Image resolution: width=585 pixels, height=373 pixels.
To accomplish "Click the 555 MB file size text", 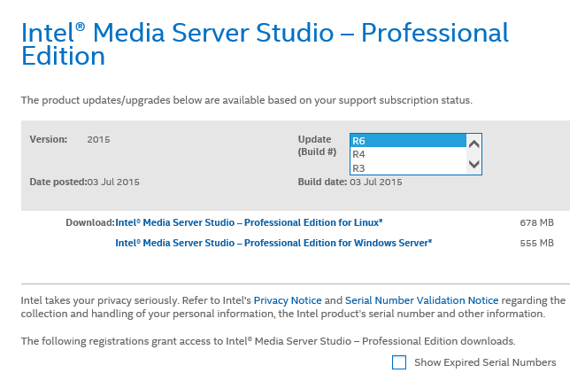I will pyautogui.click(x=536, y=243).
